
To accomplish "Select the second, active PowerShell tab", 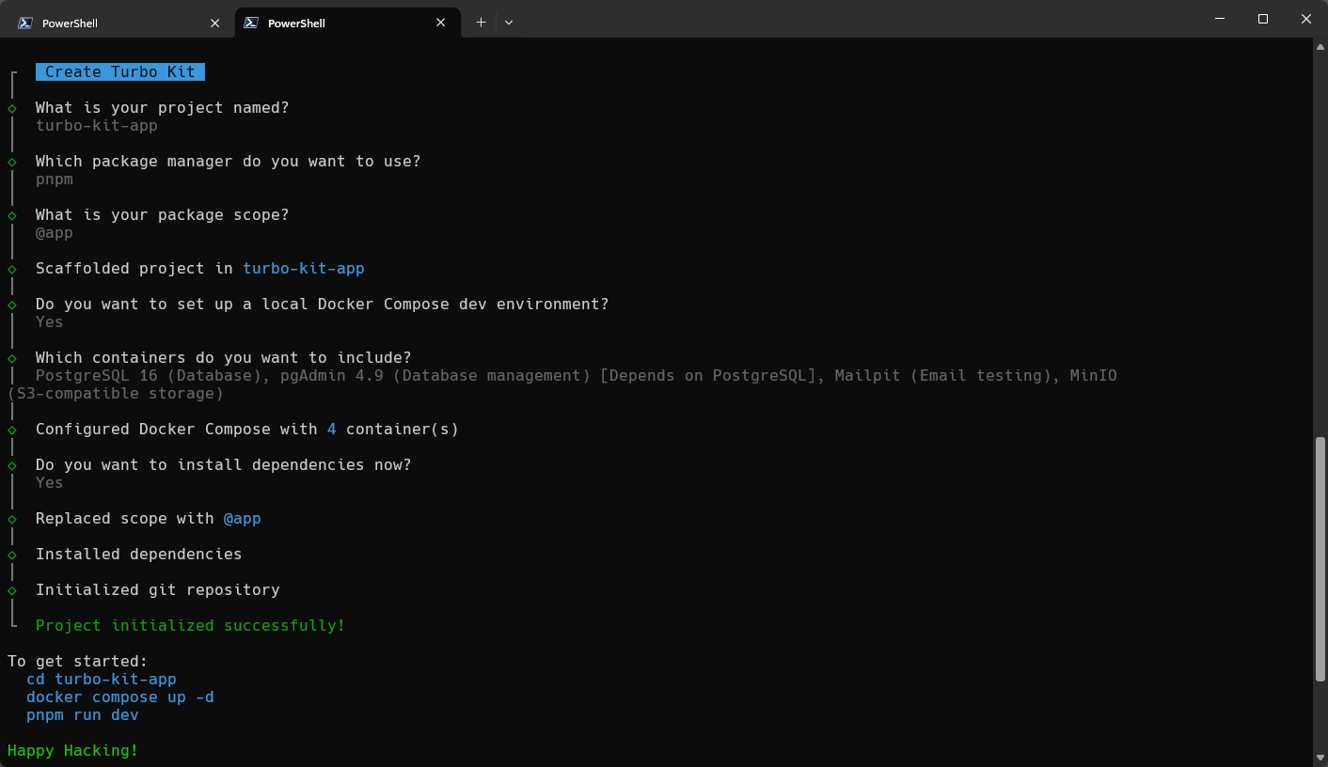I will [339, 23].
